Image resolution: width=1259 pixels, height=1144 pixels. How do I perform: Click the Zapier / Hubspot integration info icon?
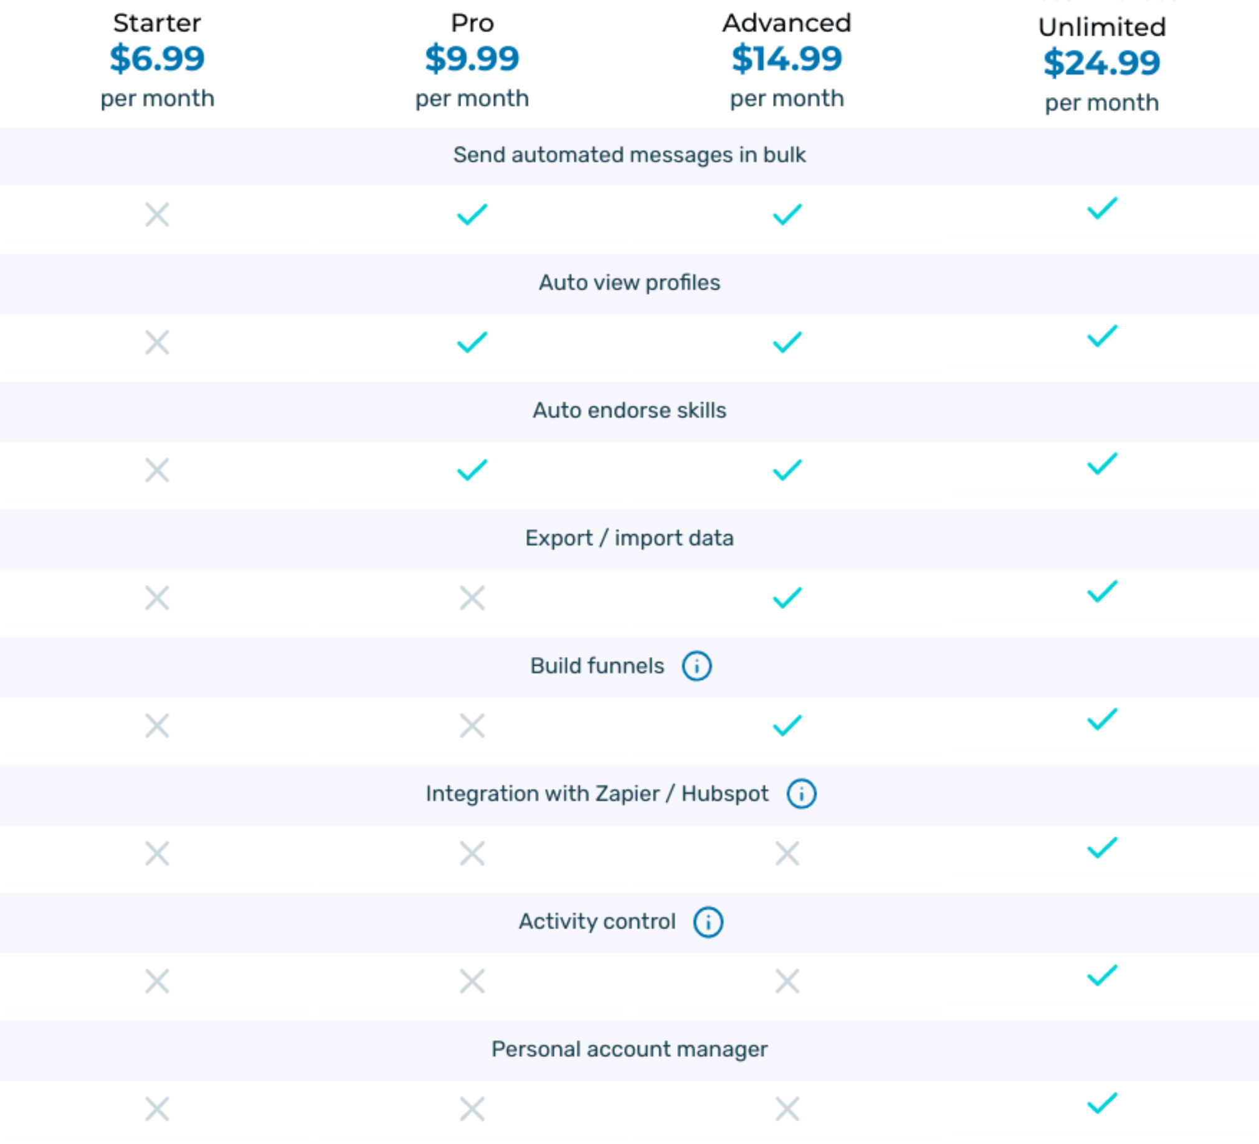[x=801, y=793]
